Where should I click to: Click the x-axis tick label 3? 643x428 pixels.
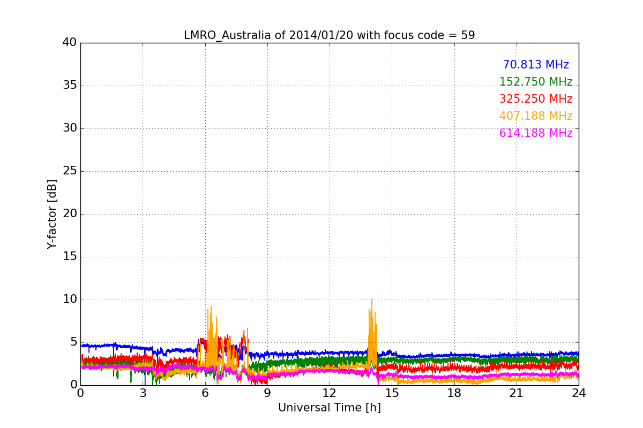[143, 393]
